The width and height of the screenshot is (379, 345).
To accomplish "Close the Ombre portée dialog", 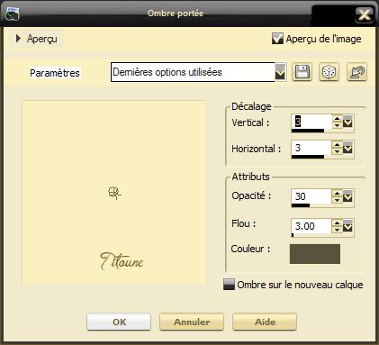I will coord(365,14).
